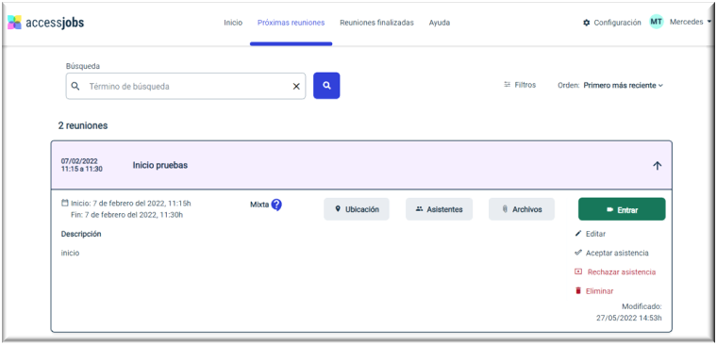Image resolution: width=717 pixels, height=345 pixels.
Task: Click the Inicio pruebas meeting title
Action: (160, 165)
